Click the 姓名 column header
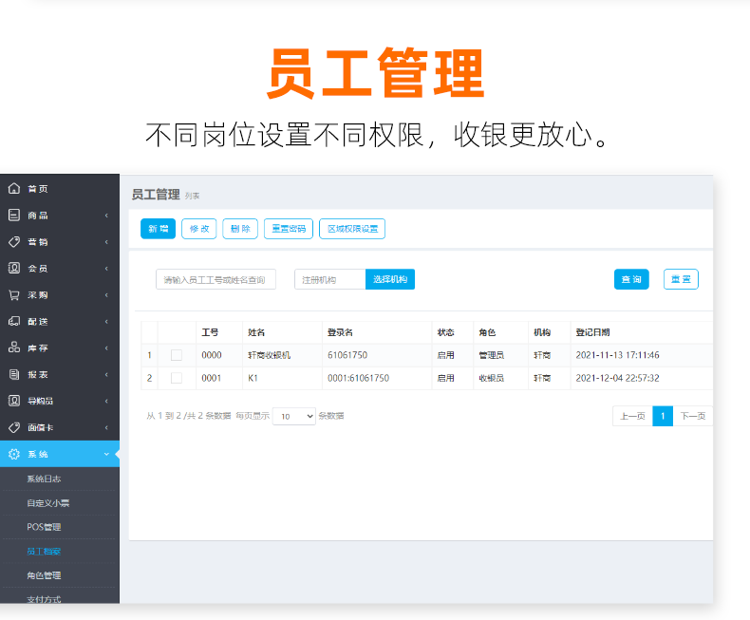This screenshot has height=620, width=750. [256, 332]
